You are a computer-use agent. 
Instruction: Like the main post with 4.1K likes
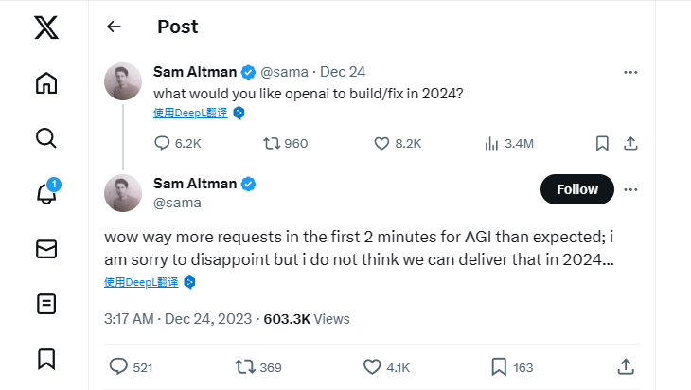373,366
